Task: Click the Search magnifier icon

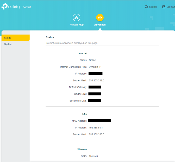Action: click(x=146, y=7)
